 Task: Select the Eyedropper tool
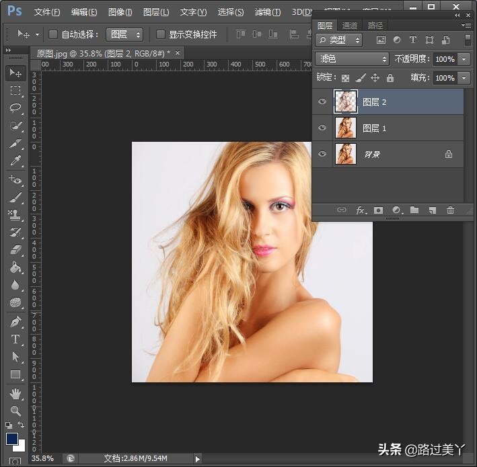(x=15, y=161)
